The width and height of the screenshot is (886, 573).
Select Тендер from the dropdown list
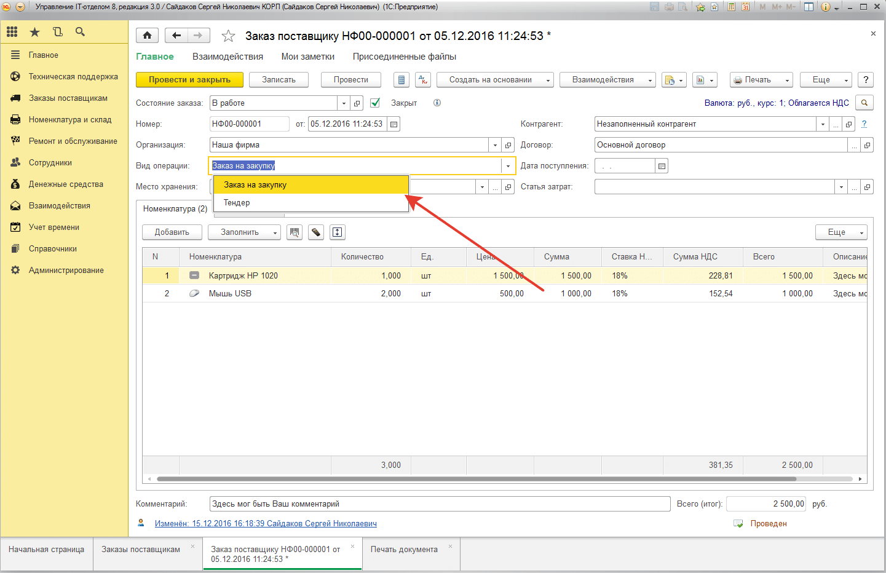pos(237,203)
